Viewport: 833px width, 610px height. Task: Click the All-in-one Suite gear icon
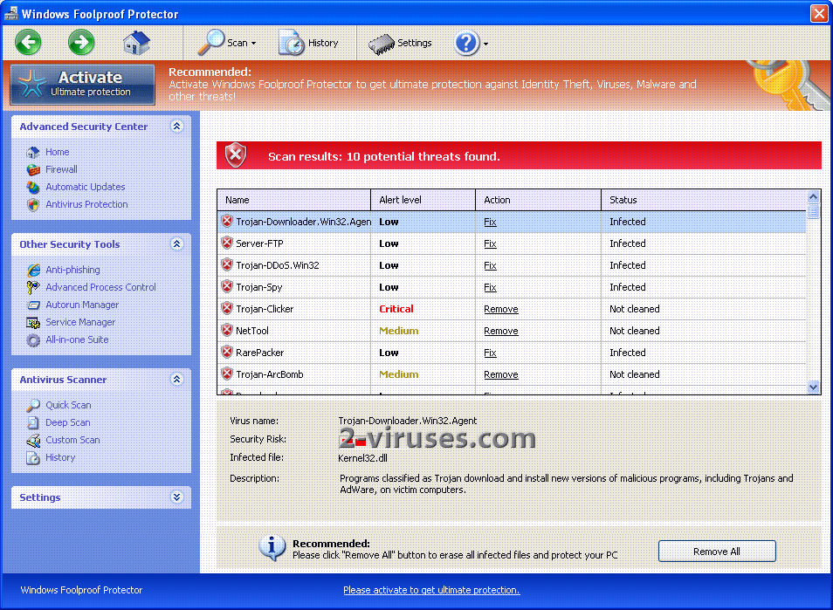coord(33,340)
